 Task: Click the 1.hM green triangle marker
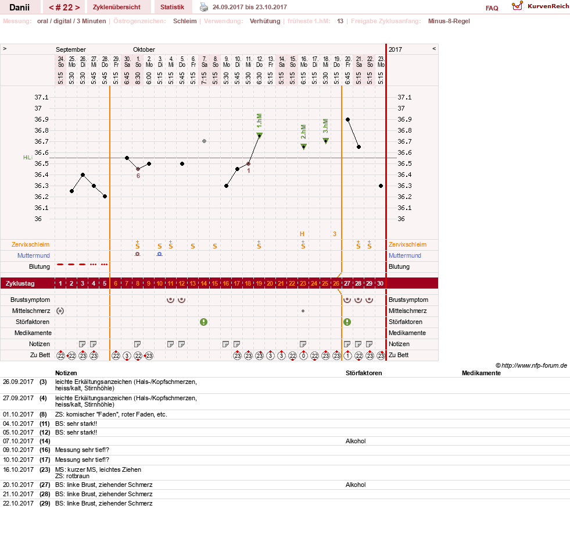click(x=259, y=136)
